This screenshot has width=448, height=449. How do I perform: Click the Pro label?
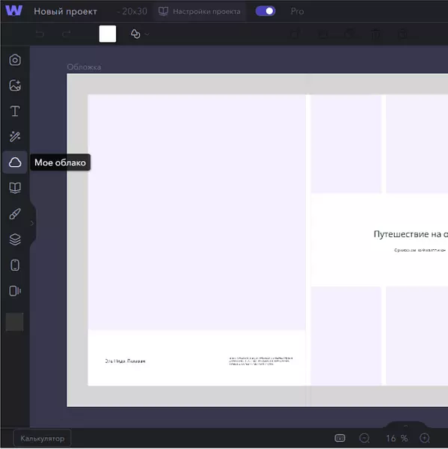(x=297, y=11)
